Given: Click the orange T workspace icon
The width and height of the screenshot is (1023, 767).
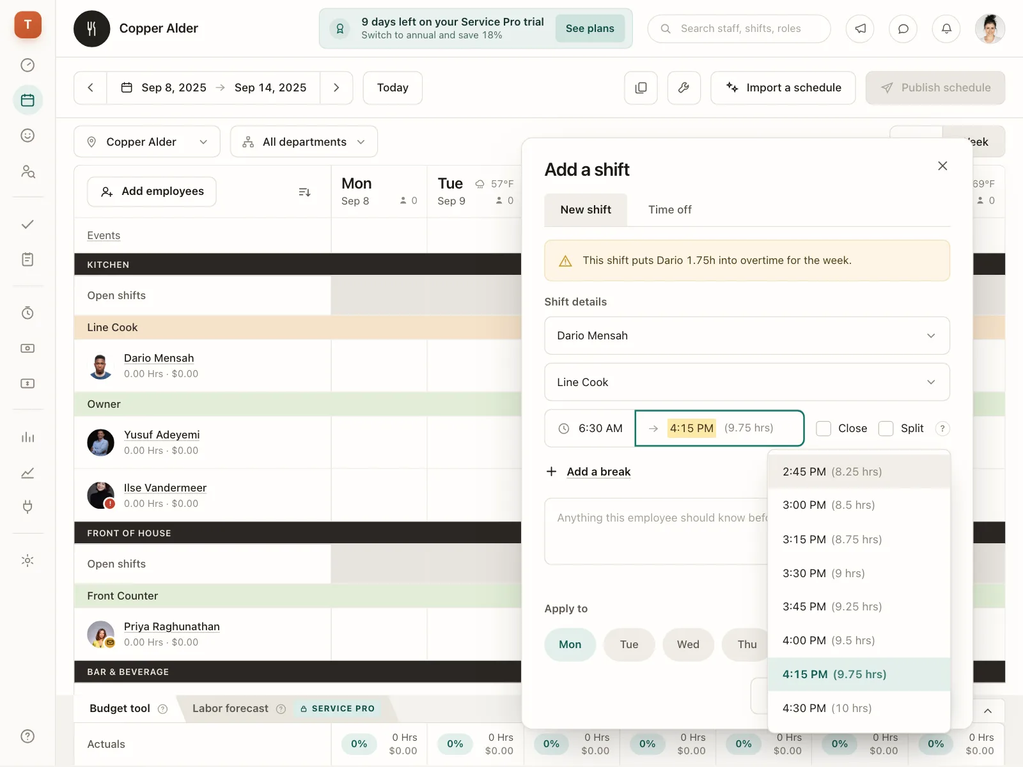Looking at the screenshot, I should coord(27,24).
